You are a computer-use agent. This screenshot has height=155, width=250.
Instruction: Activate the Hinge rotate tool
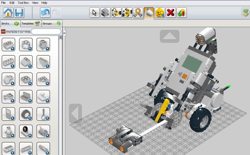116,12
